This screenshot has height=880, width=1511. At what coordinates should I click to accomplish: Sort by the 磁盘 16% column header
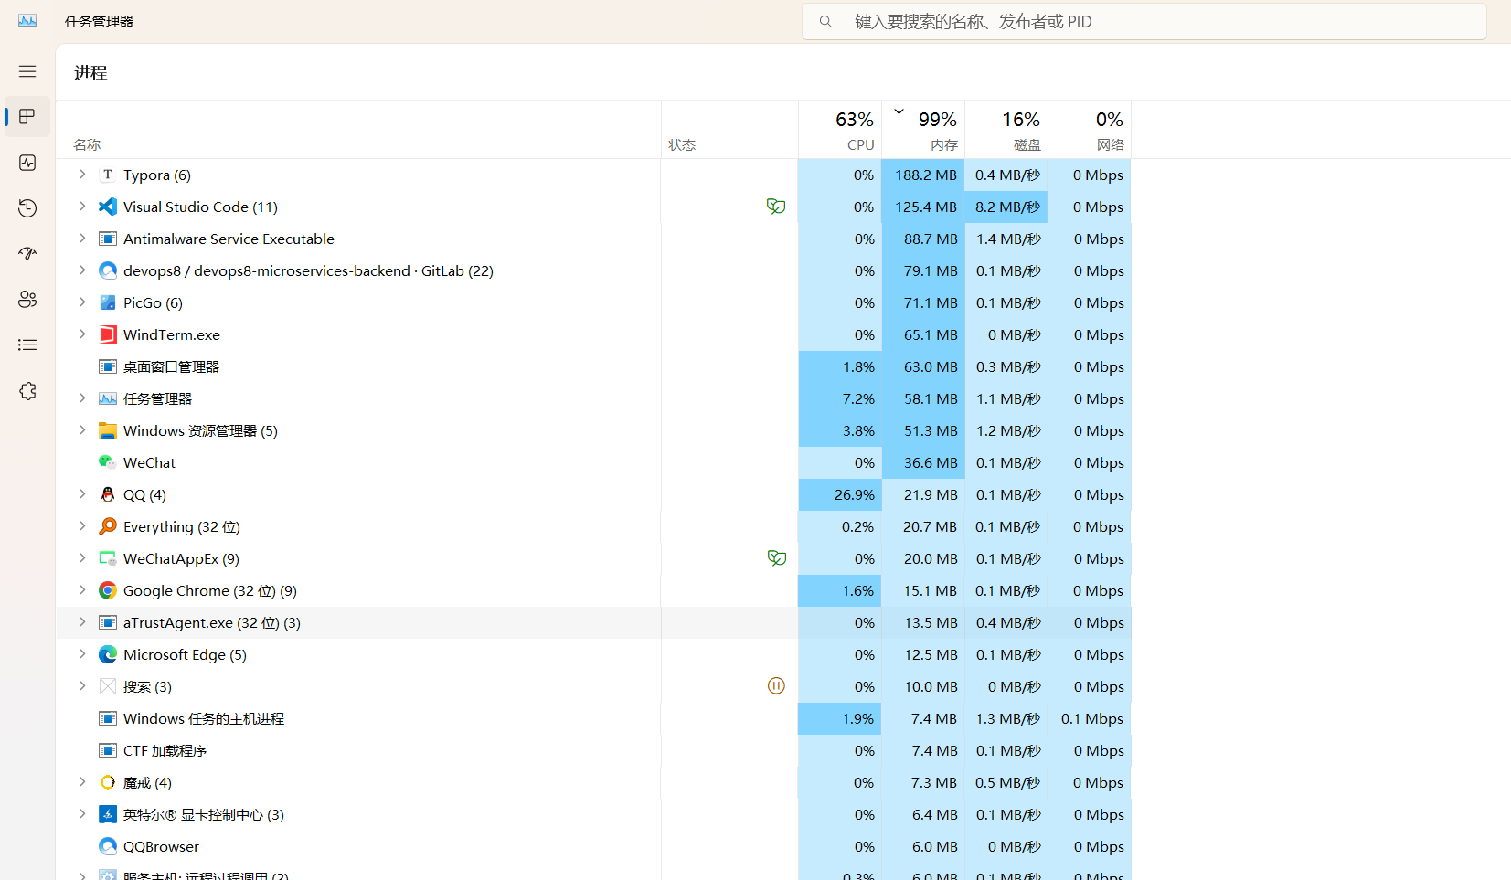click(1006, 130)
